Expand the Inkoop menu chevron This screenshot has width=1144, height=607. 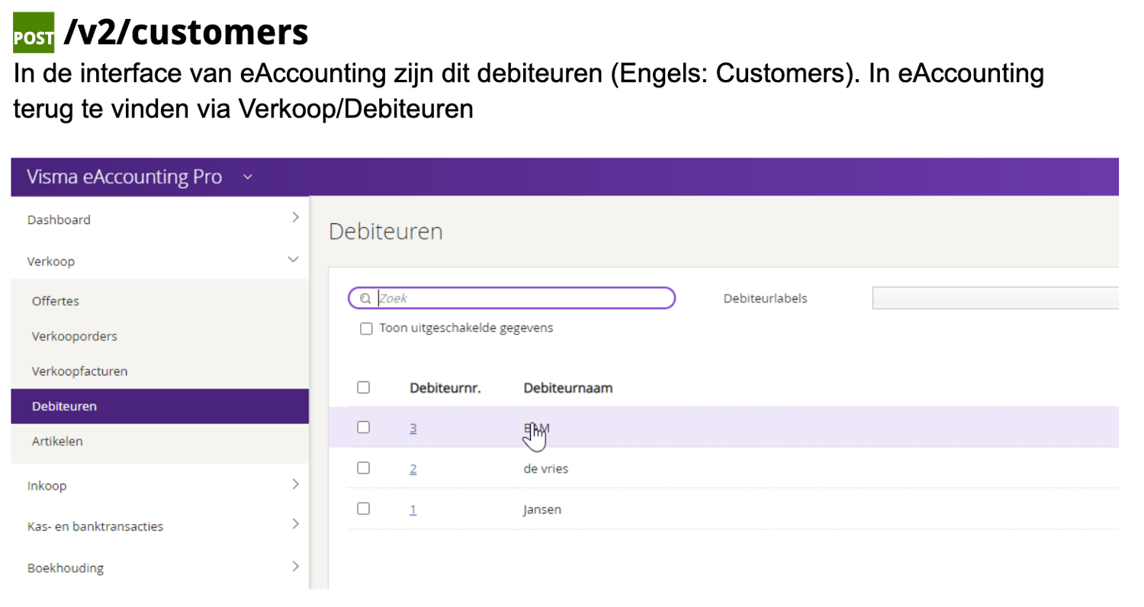click(294, 484)
